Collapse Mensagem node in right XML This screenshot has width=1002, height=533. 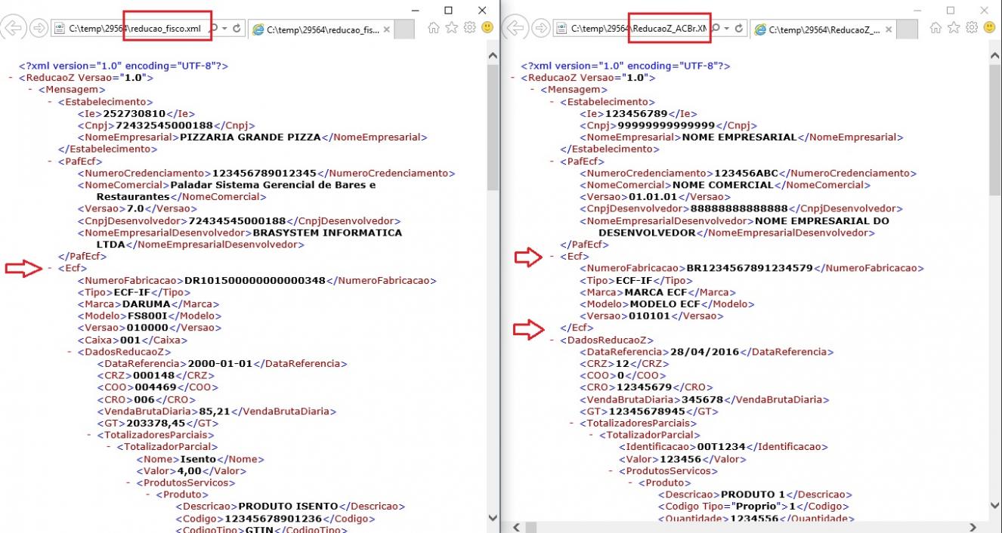[532, 90]
